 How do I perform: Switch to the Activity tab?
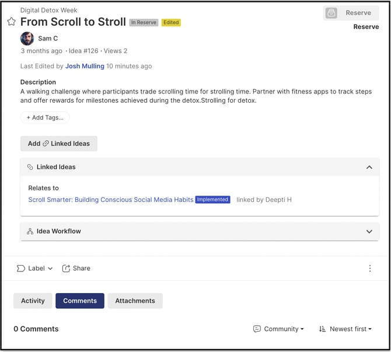point(33,301)
